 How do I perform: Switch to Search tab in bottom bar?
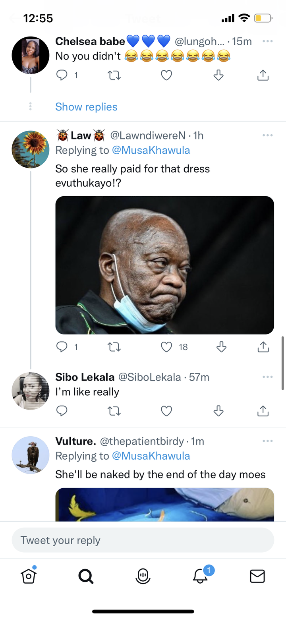tap(86, 576)
